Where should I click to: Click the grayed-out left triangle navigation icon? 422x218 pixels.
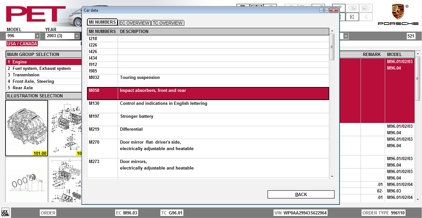[x=366, y=17]
